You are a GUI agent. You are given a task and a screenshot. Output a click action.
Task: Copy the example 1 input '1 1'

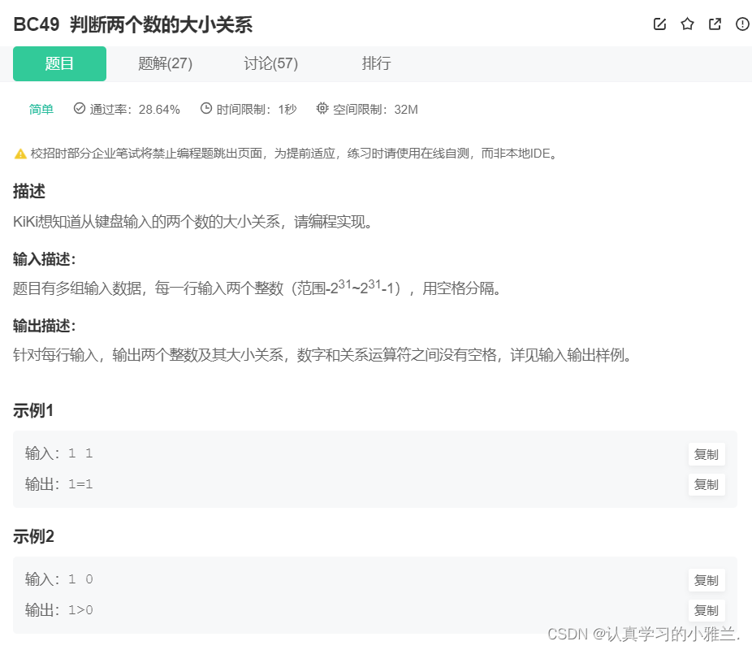tap(707, 454)
